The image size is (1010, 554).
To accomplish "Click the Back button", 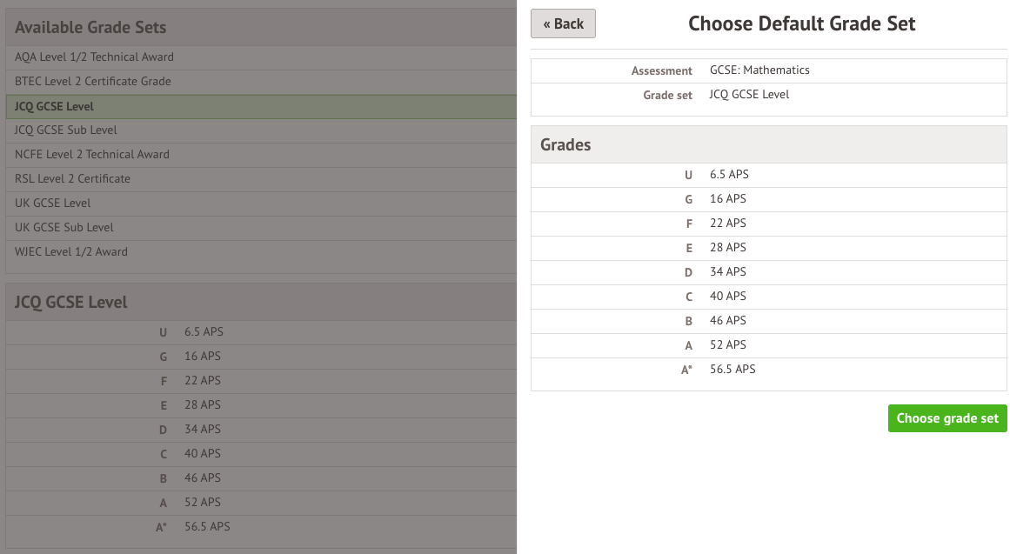I will click(563, 23).
